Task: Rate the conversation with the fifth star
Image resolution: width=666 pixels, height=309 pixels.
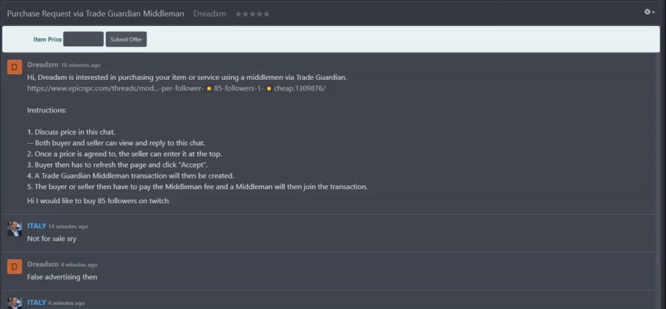Action: (266, 14)
